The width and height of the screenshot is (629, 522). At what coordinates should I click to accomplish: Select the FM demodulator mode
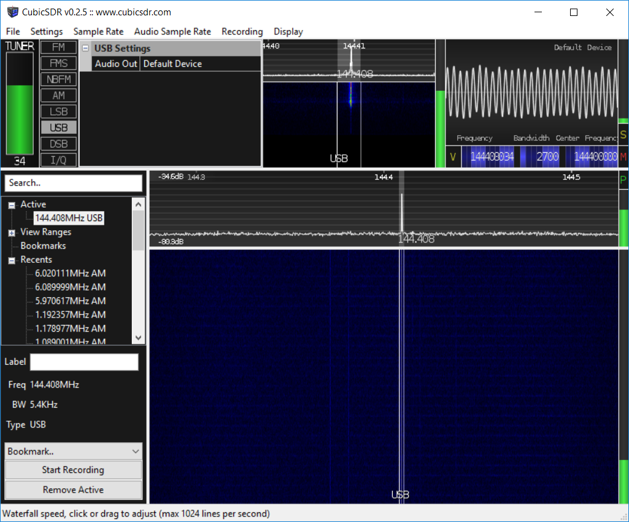pos(59,47)
